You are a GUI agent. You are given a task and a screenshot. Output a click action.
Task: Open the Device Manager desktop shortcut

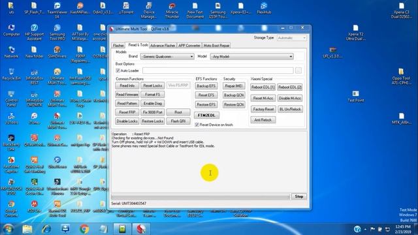click(149, 10)
